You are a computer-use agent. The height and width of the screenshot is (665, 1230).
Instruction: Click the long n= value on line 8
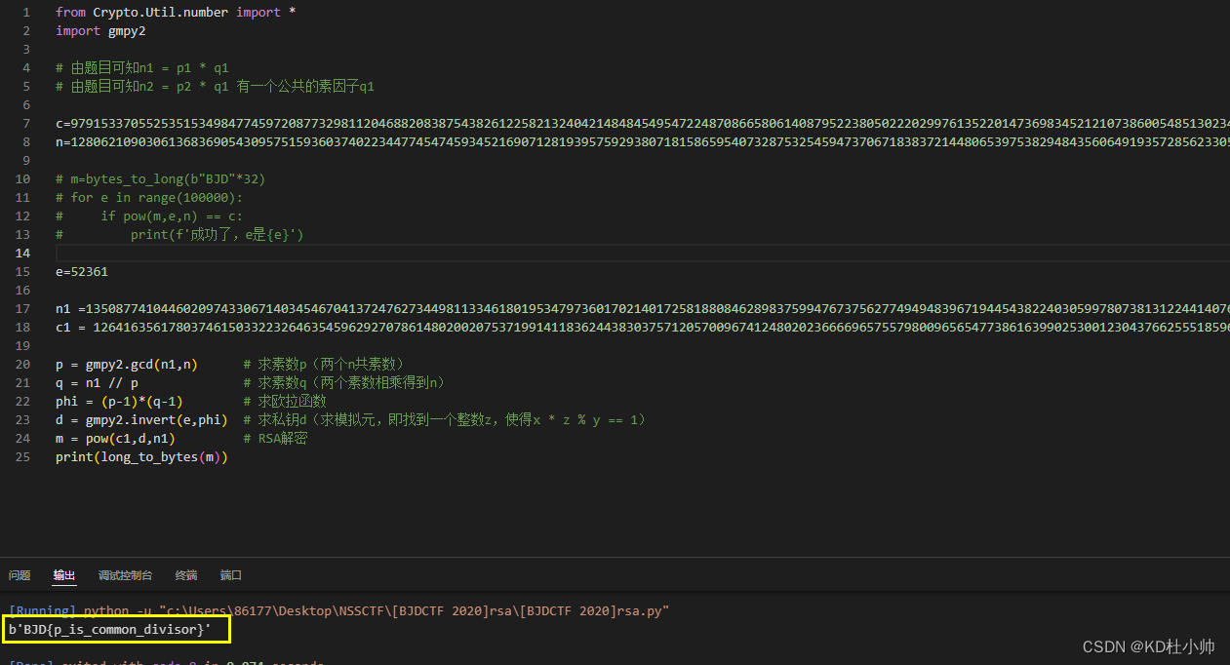click(x=390, y=141)
